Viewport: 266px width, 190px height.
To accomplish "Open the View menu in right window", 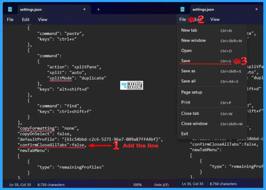I will tap(215, 19).
